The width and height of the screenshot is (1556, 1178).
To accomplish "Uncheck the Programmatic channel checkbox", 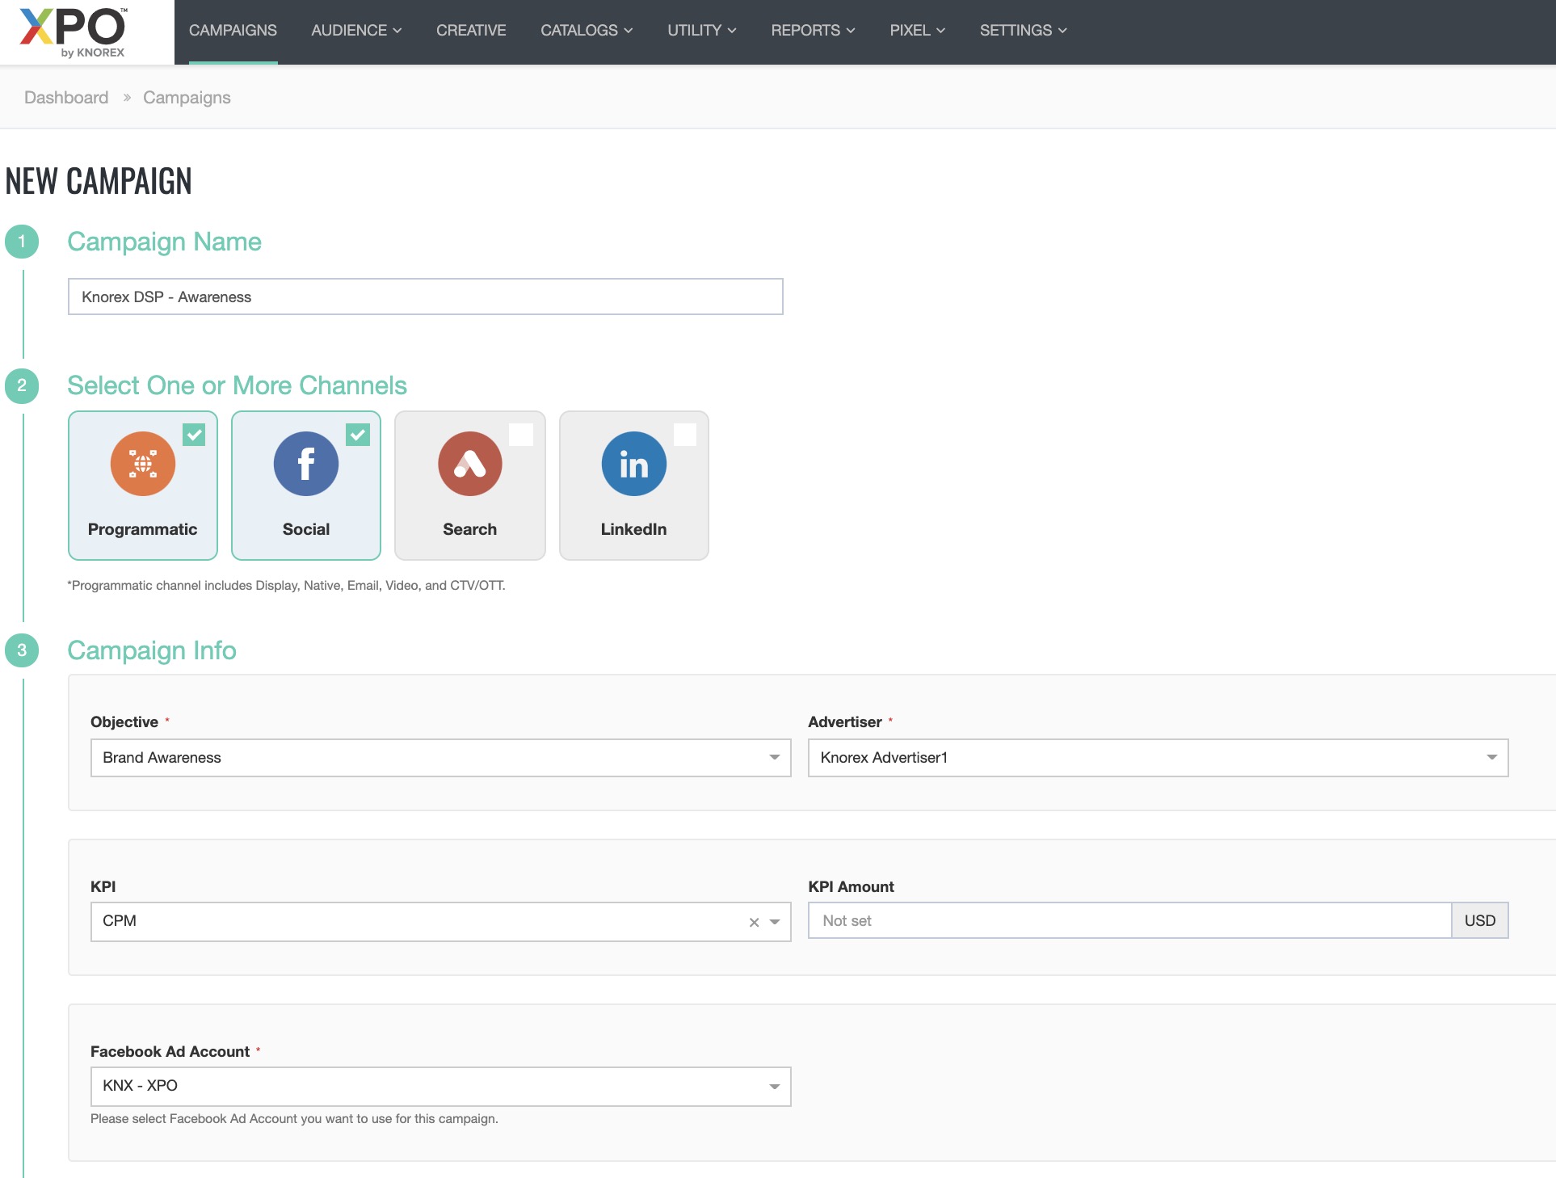I will point(194,435).
